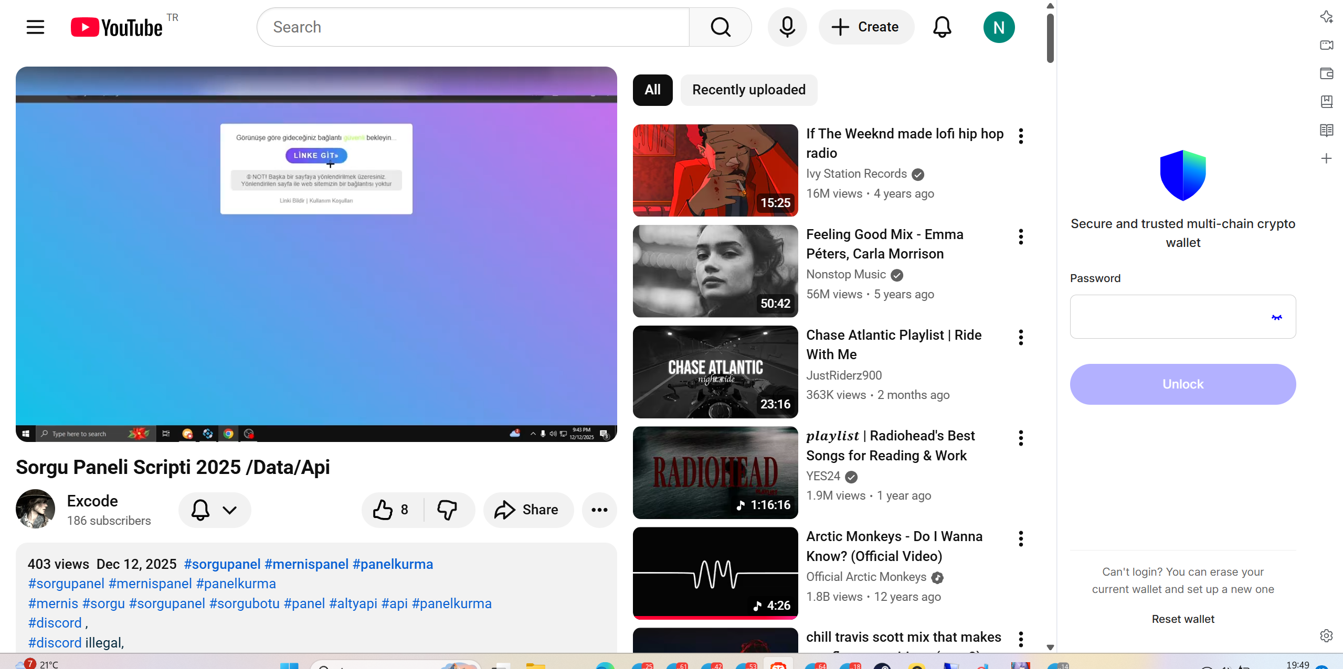
Task: Open 'Feeling Good Mix' video title
Action: tap(885, 244)
